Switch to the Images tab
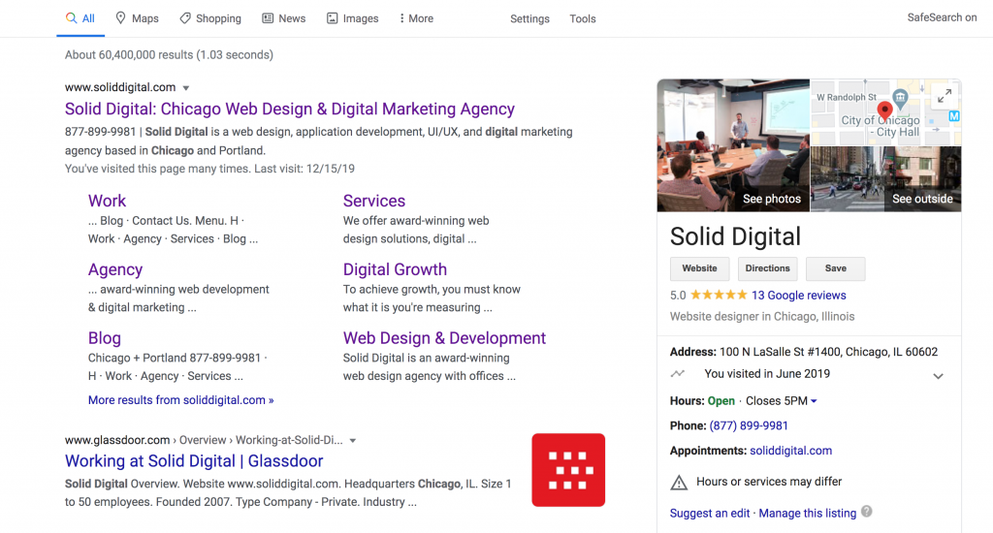The image size is (993, 533). coord(352,18)
